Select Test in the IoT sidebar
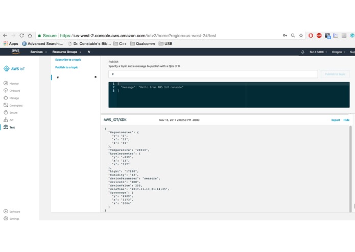 [x=9, y=127]
